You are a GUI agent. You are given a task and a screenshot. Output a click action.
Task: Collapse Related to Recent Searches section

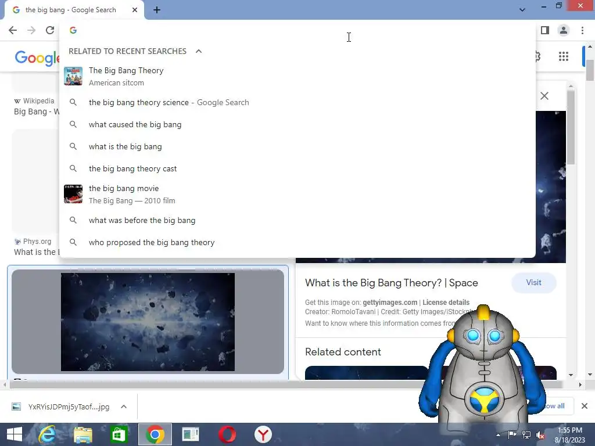click(199, 51)
